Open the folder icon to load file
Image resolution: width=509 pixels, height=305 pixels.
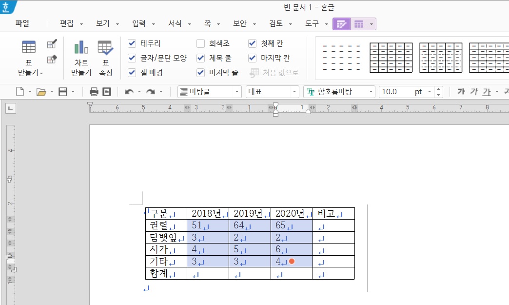pos(41,92)
